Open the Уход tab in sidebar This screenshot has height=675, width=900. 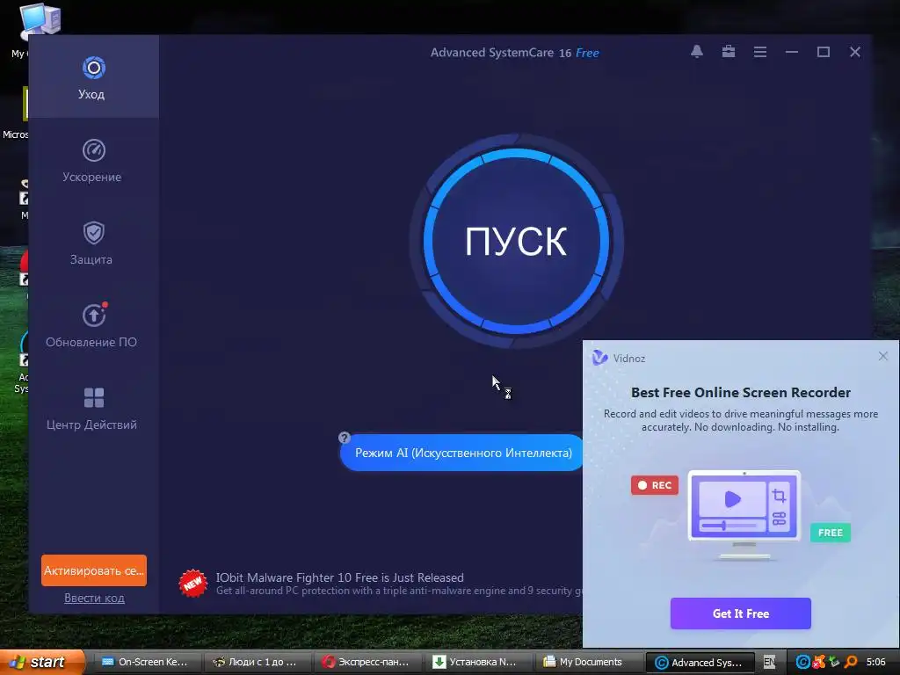coord(93,77)
